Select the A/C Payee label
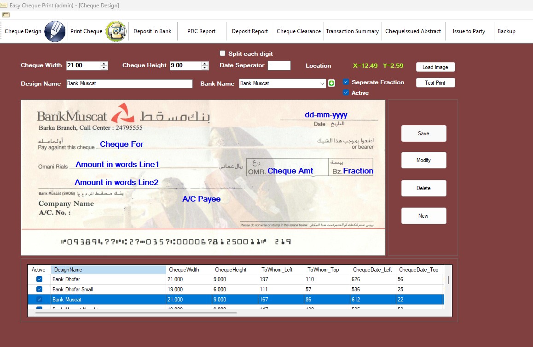This screenshot has height=347, width=533. 202,199
